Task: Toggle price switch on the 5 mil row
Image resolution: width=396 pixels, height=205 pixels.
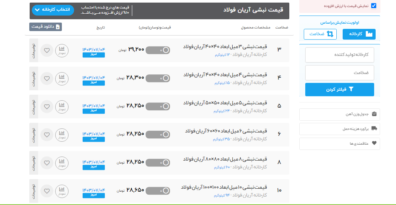Action: pos(158,106)
